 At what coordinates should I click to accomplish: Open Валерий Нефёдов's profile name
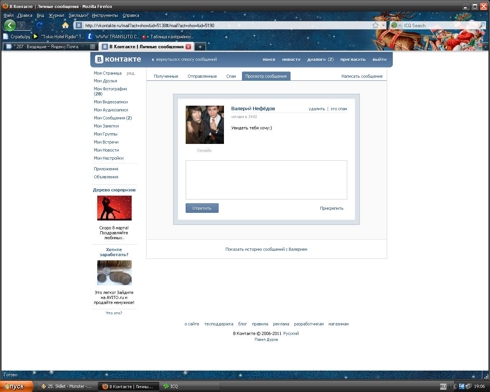click(x=253, y=108)
